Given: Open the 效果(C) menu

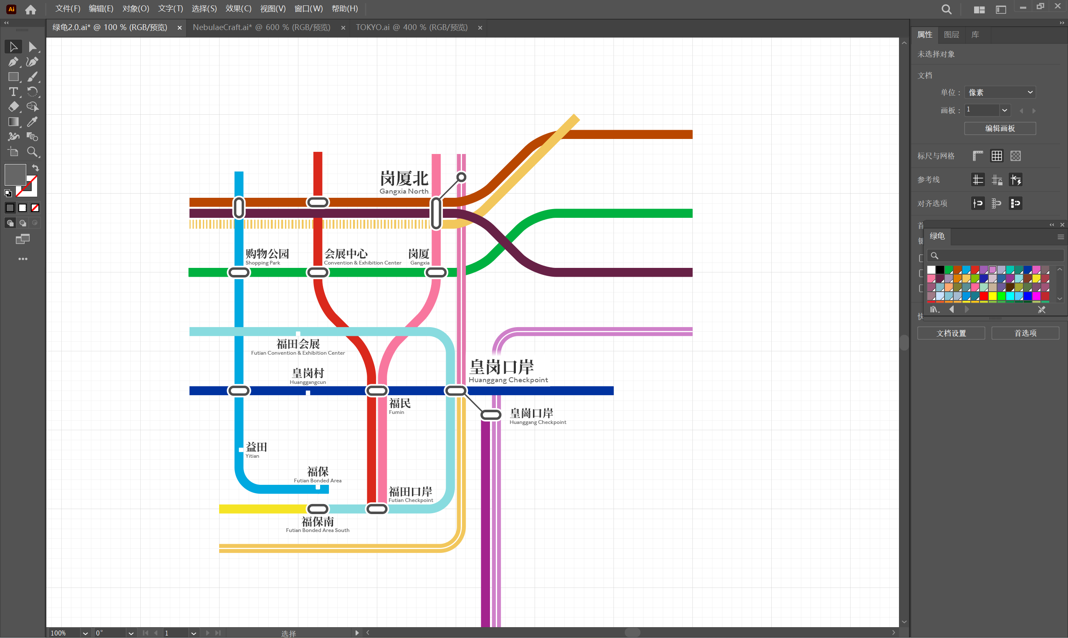Looking at the screenshot, I should (x=238, y=9).
